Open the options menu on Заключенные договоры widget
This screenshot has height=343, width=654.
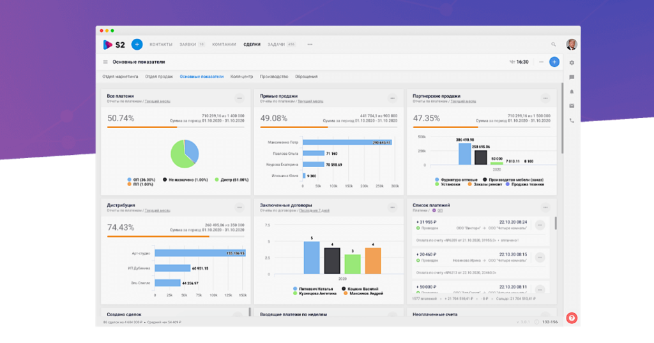393,207
